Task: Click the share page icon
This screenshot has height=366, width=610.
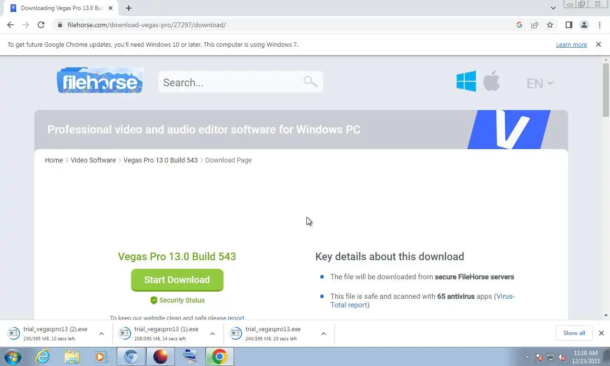Action: [535, 25]
